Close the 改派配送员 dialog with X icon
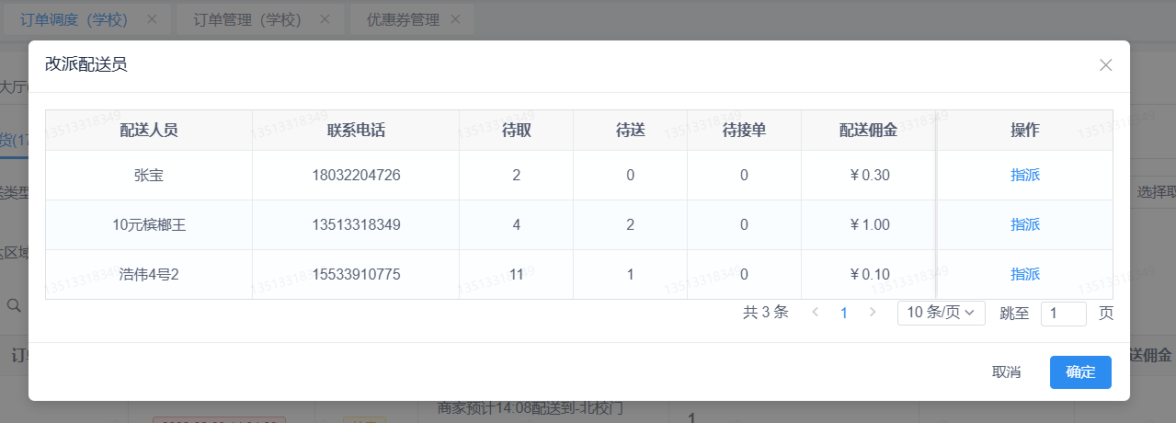The image size is (1176, 423). pyautogui.click(x=1106, y=64)
